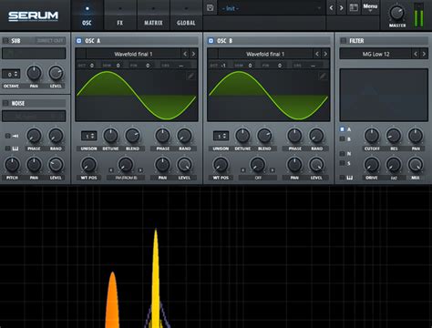Click OSC A WT POS knob
Image resolution: width=432 pixels, height=328 pixels.
88,165
